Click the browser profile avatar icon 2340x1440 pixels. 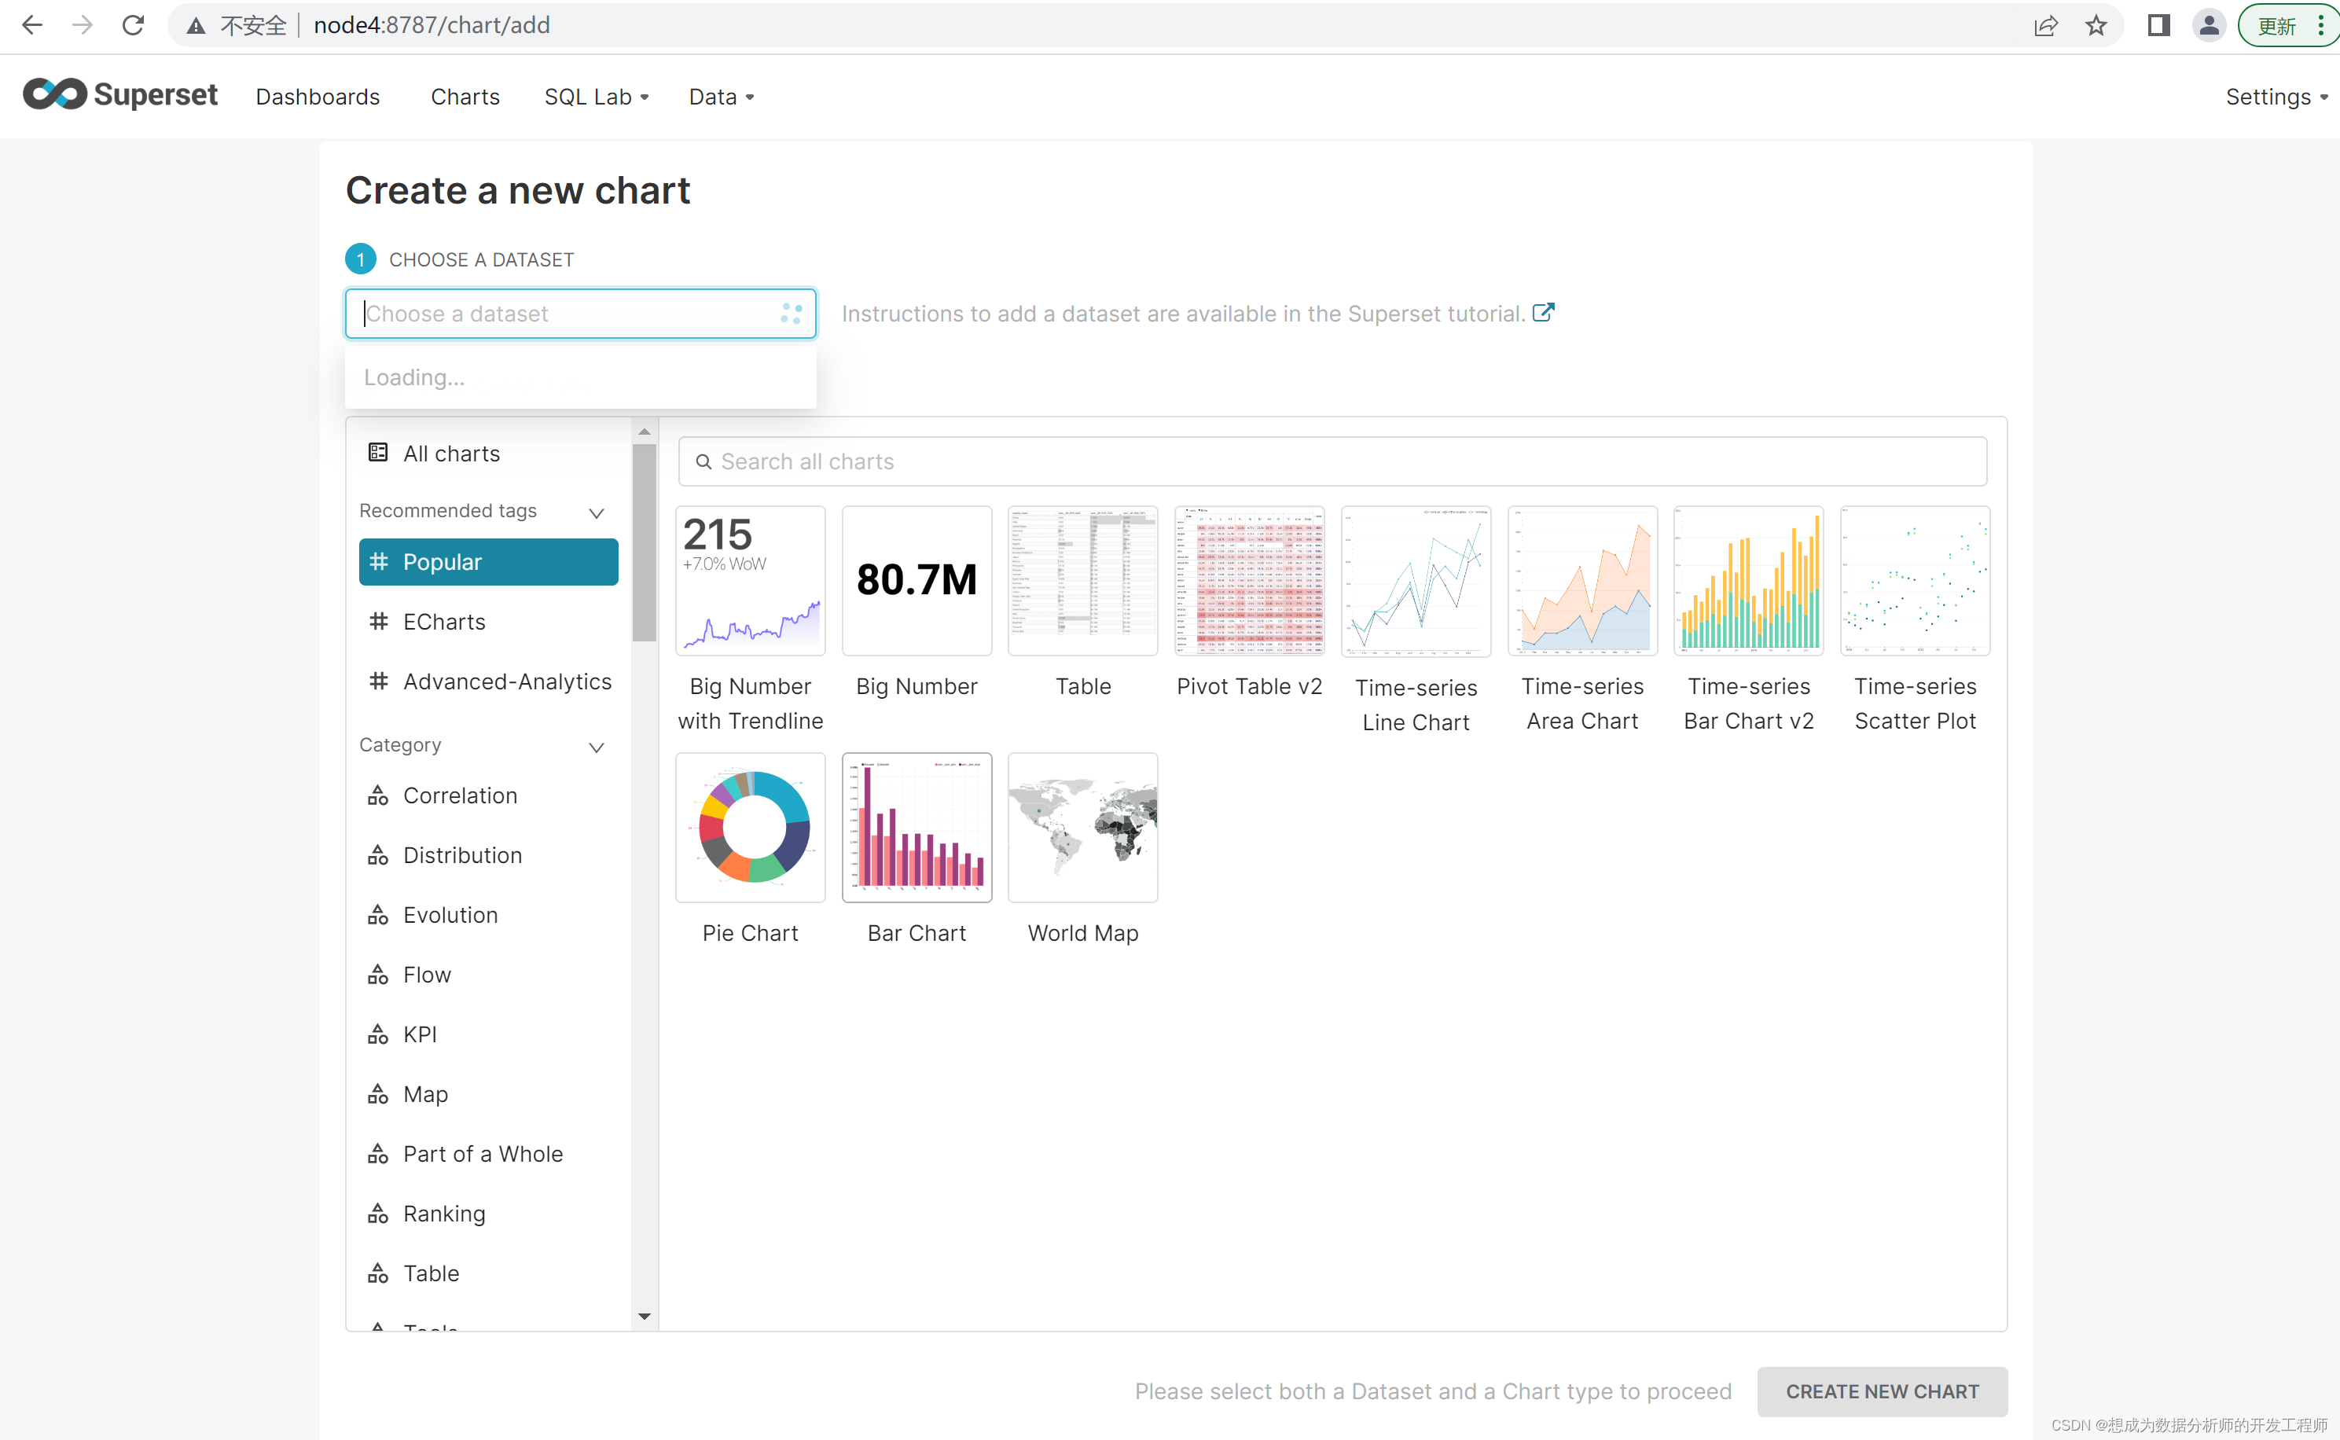tap(2208, 26)
